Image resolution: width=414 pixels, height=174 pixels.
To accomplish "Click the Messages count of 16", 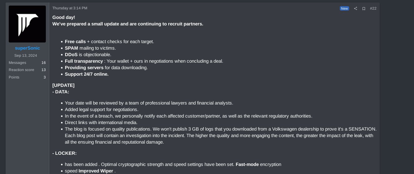I will 44,63.
